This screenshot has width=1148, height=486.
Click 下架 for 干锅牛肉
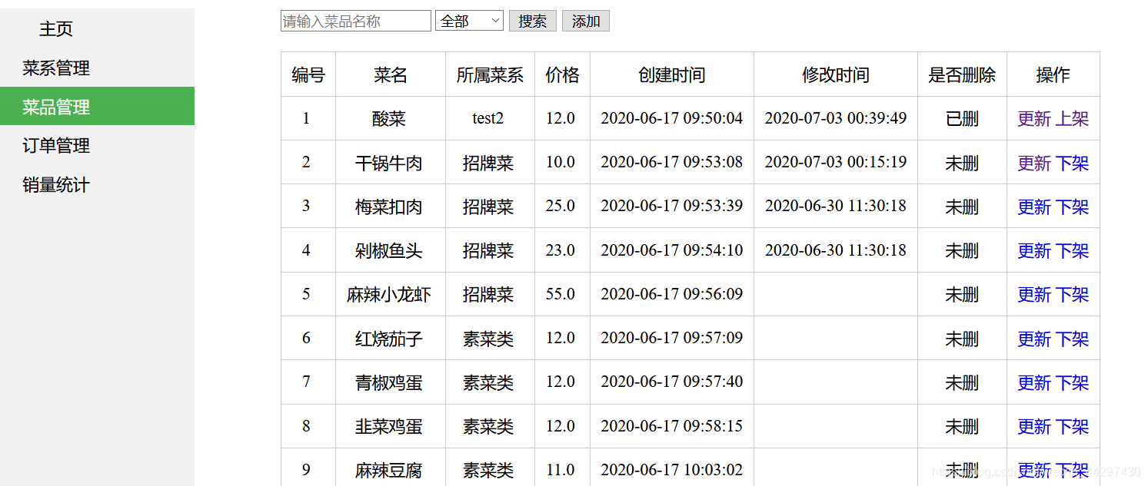click(1071, 162)
